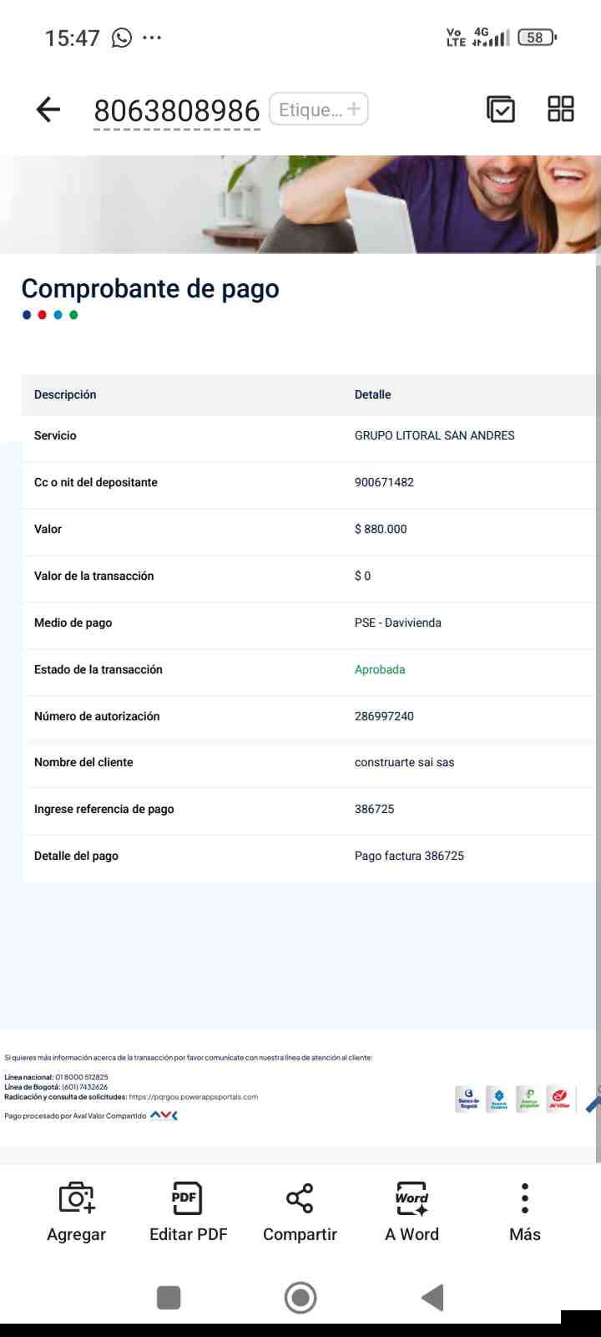Go back with the top-left arrow

coord(48,109)
